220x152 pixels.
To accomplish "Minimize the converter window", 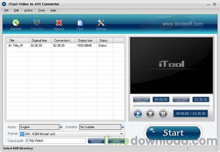I will [x=208, y=4].
